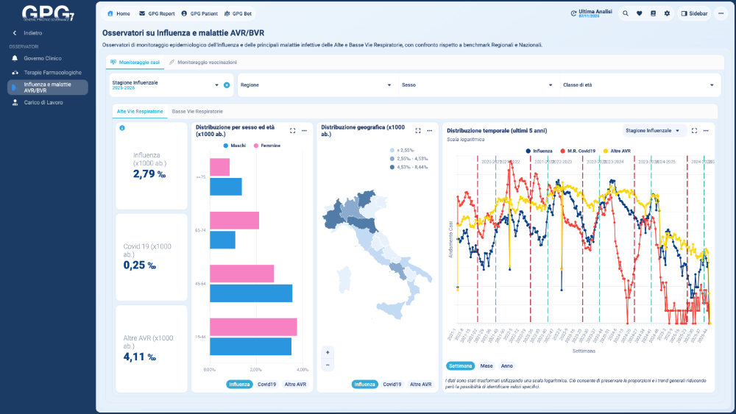
Task: Expand the geographic distribution chart to fullscreen
Action: pyautogui.click(x=418, y=130)
